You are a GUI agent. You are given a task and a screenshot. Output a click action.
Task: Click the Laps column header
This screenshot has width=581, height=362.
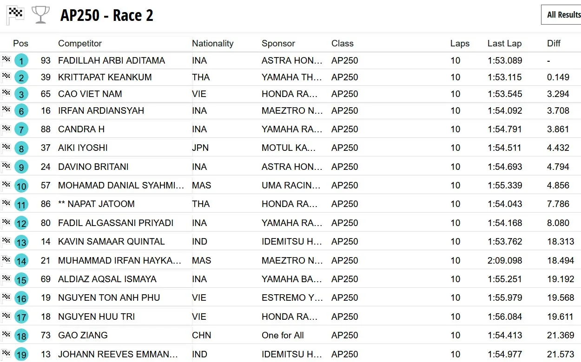coord(460,44)
